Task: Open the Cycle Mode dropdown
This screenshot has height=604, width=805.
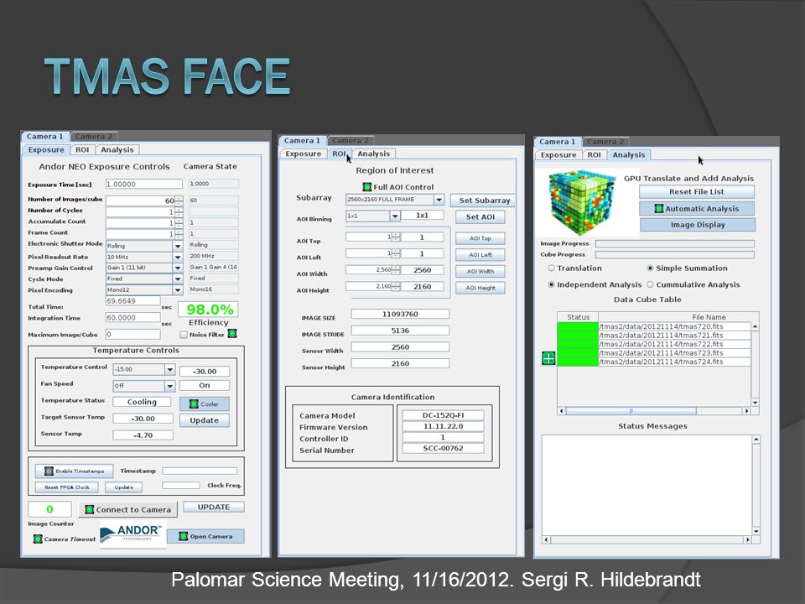Action: tap(178, 279)
